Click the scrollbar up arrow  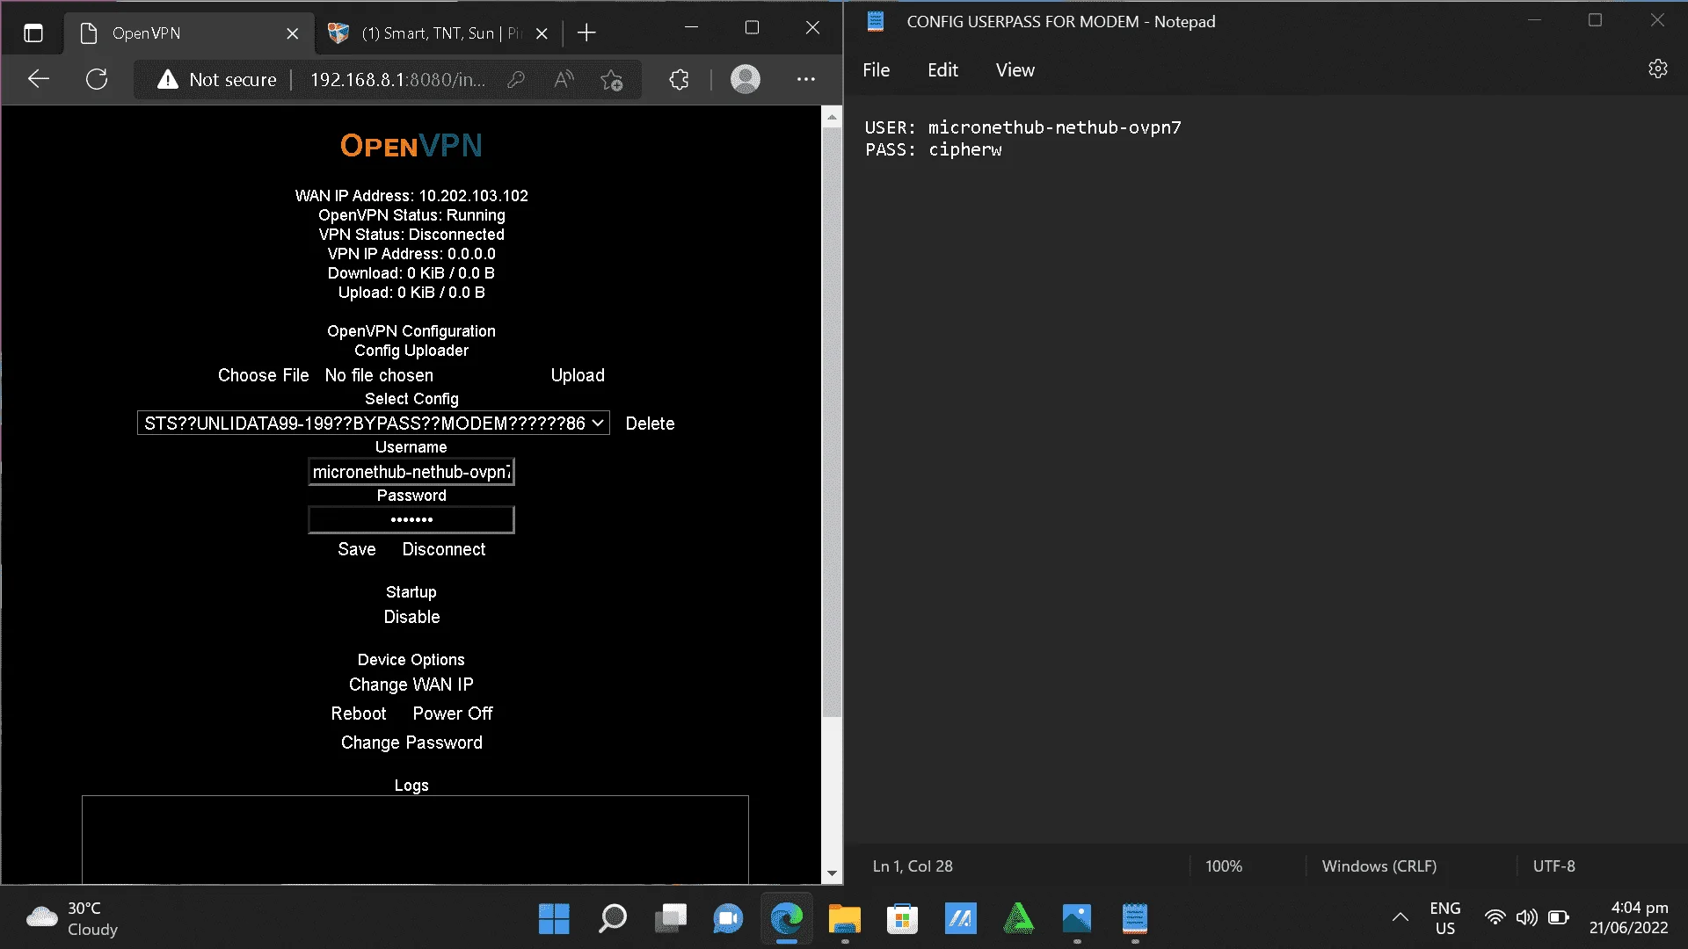[832, 116]
